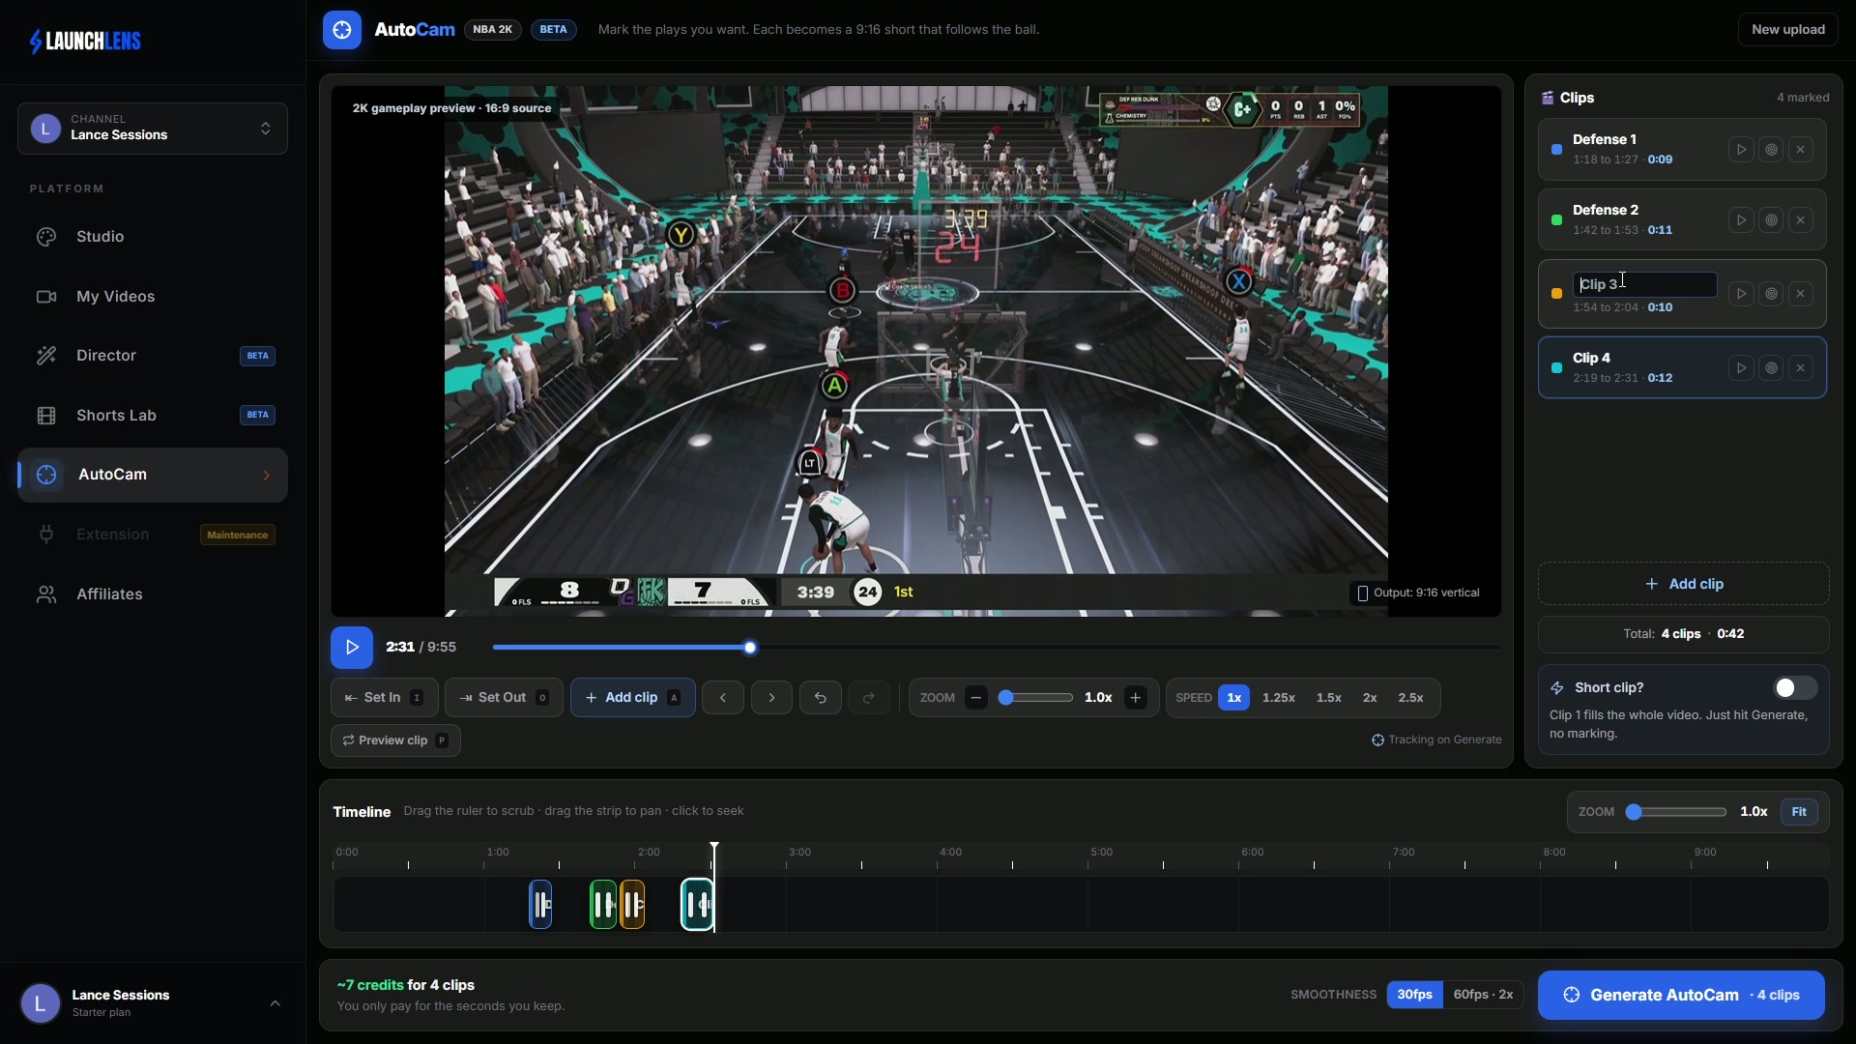Select 60fps 2x smoothness

[x=1483, y=995]
